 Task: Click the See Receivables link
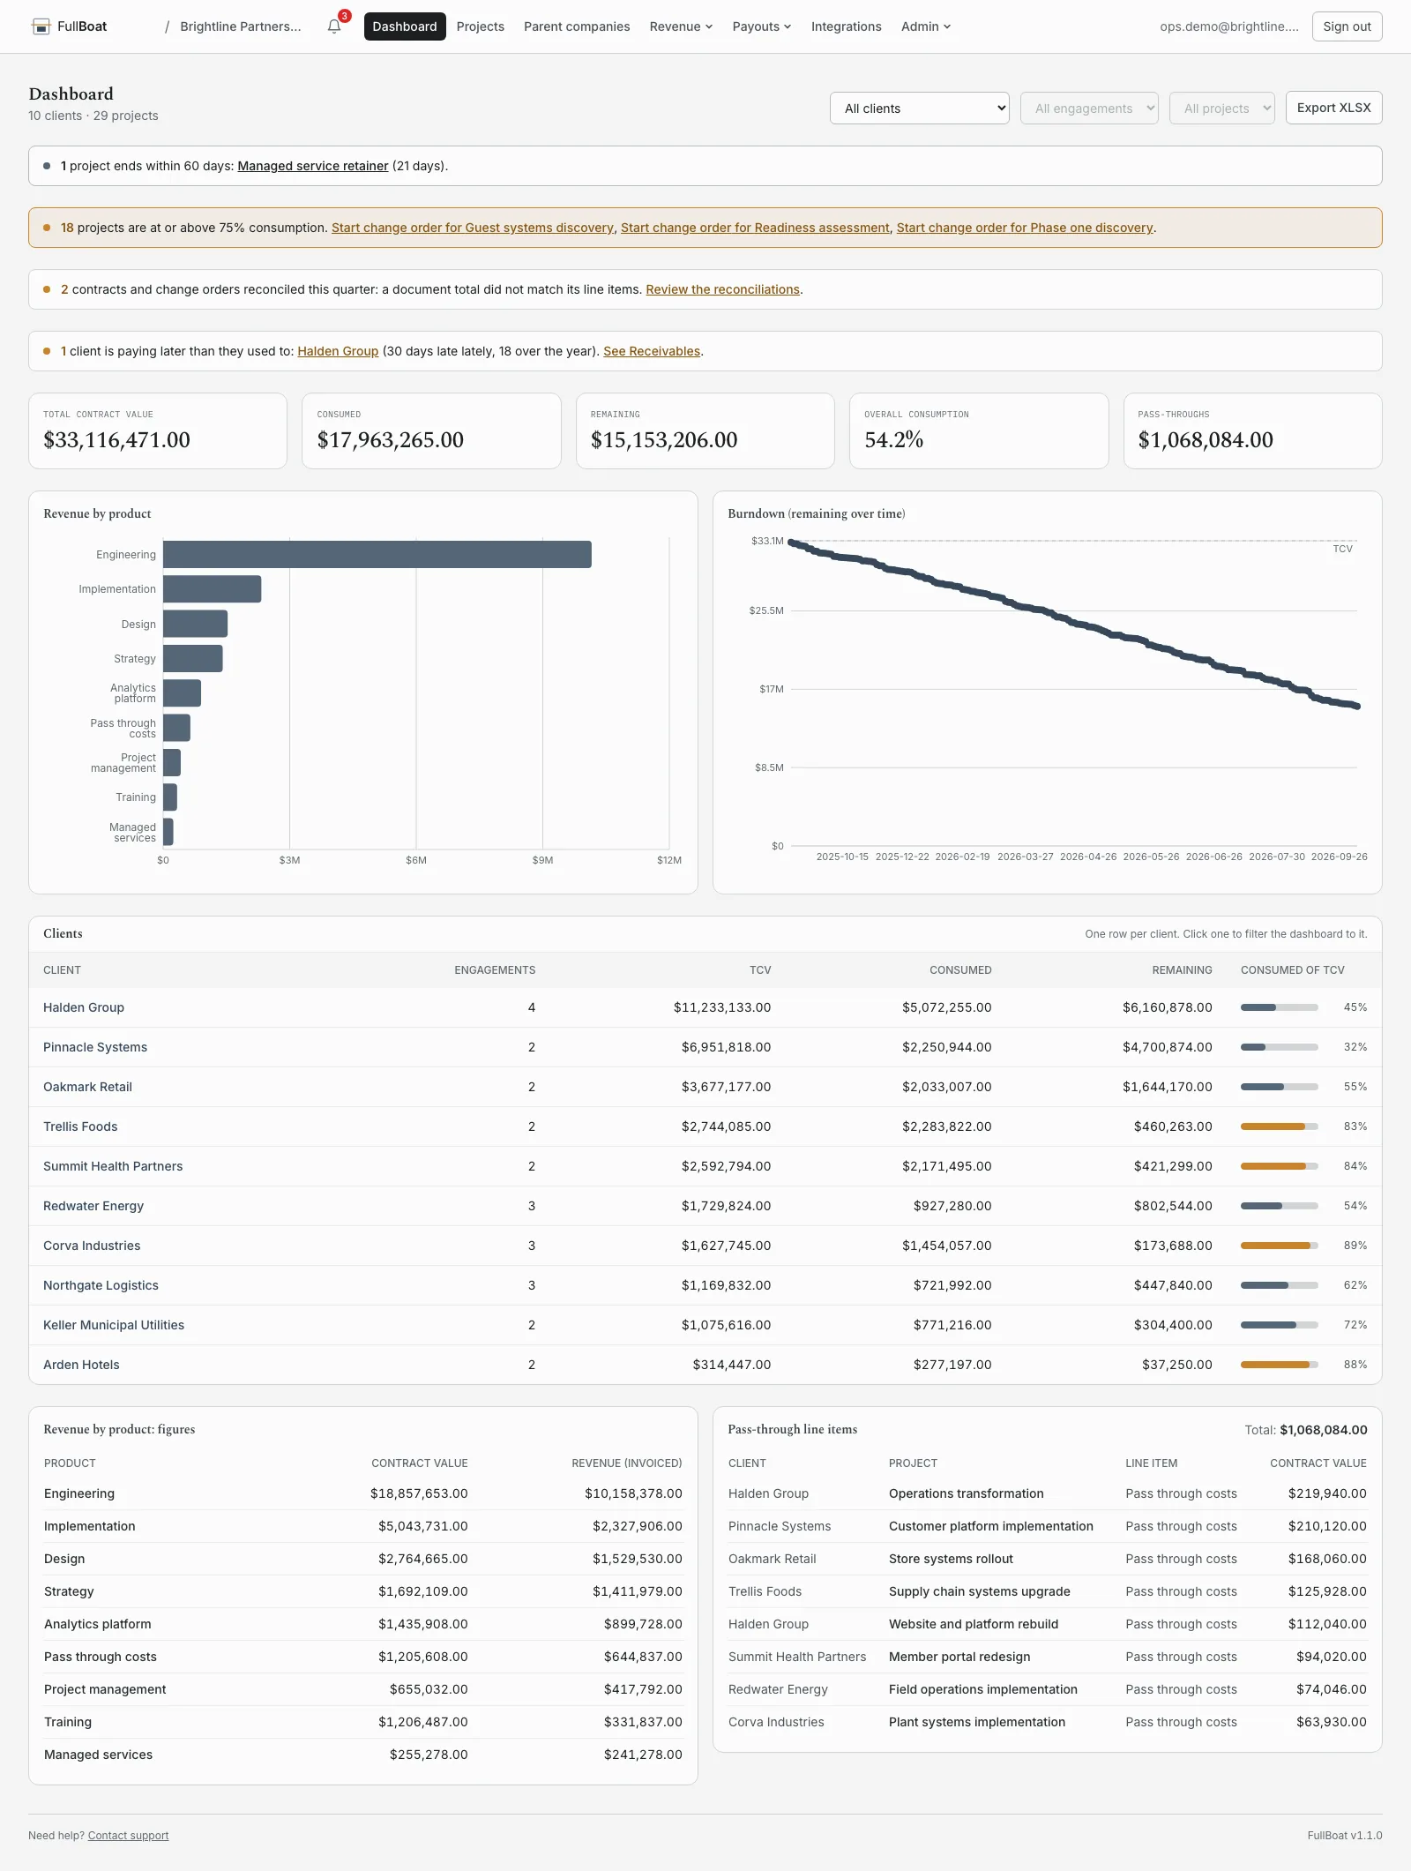[x=652, y=351]
